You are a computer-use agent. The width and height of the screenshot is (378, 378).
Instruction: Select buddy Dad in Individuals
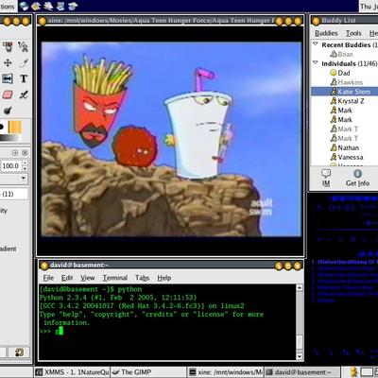tap(344, 73)
